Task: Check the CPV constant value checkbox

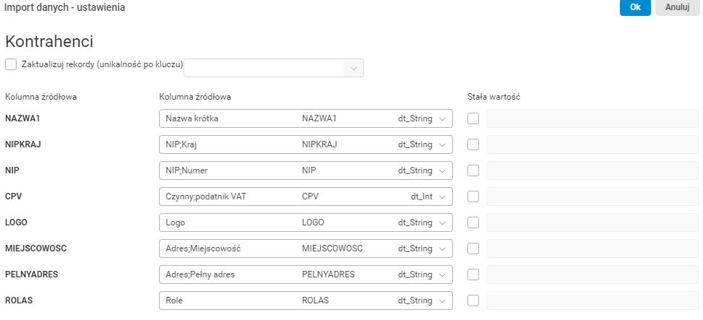Action: [473, 196]
